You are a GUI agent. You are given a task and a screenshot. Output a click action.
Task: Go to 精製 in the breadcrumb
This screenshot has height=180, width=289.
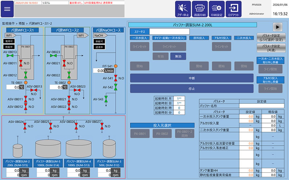click(x=22, y=24)
